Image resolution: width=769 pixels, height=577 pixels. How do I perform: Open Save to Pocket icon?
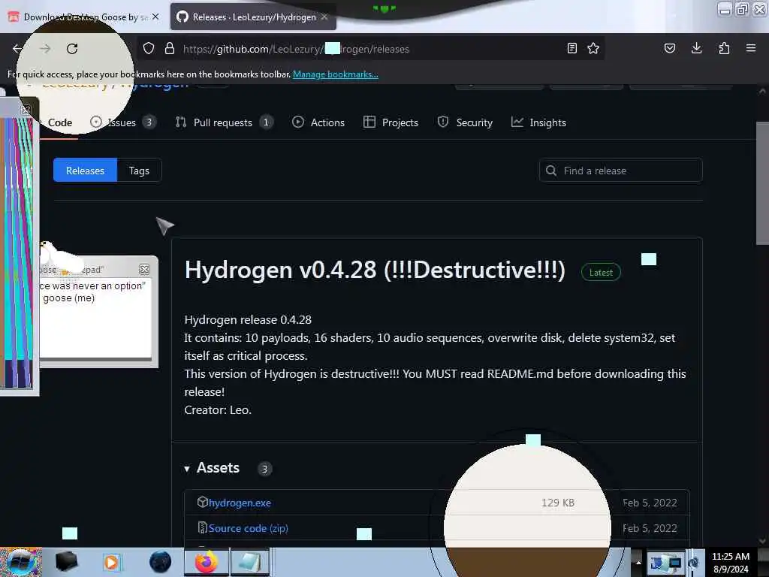(x=670, y=48)
